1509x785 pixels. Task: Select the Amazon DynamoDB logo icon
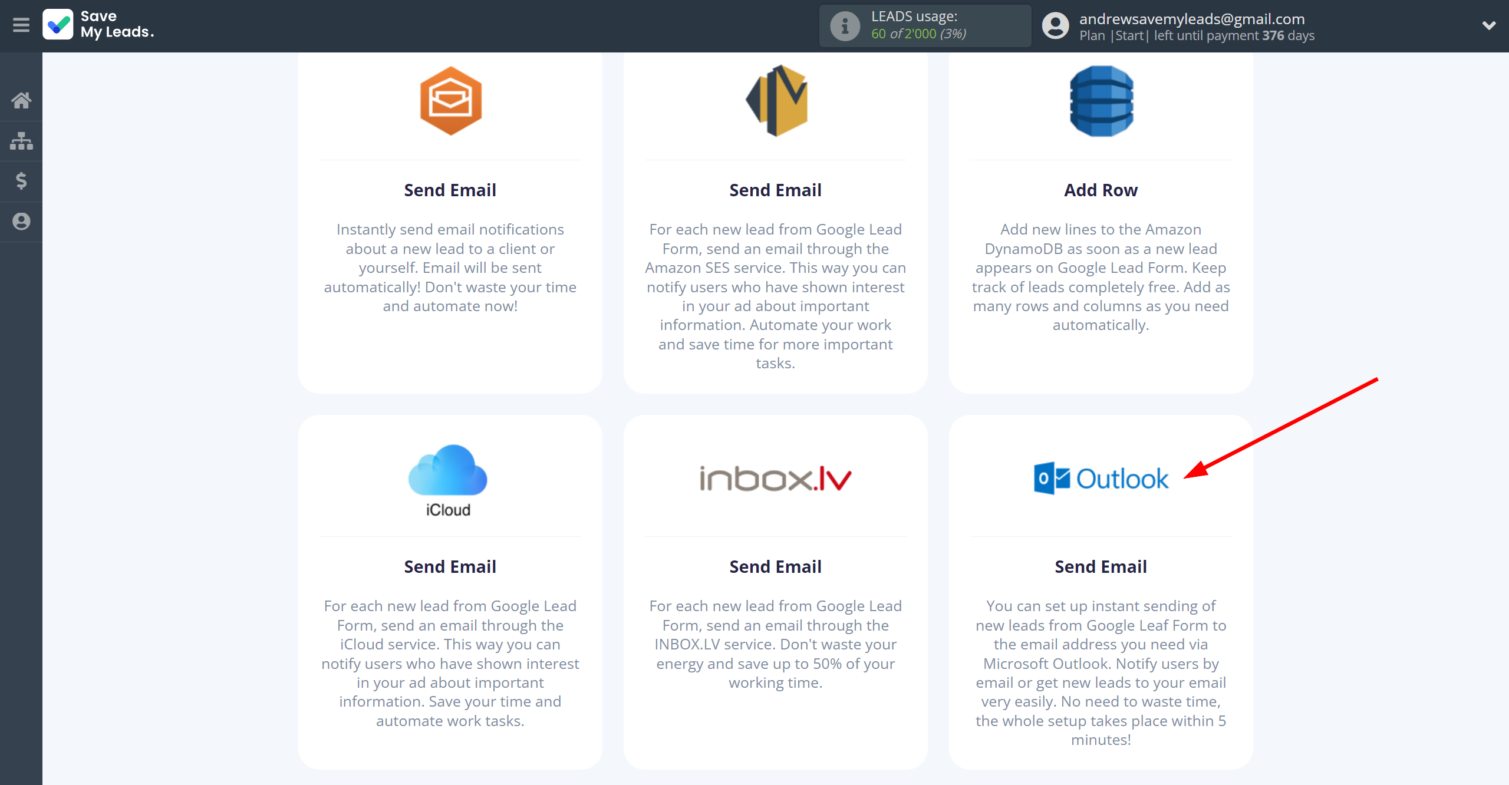[x=1101, y=101]
